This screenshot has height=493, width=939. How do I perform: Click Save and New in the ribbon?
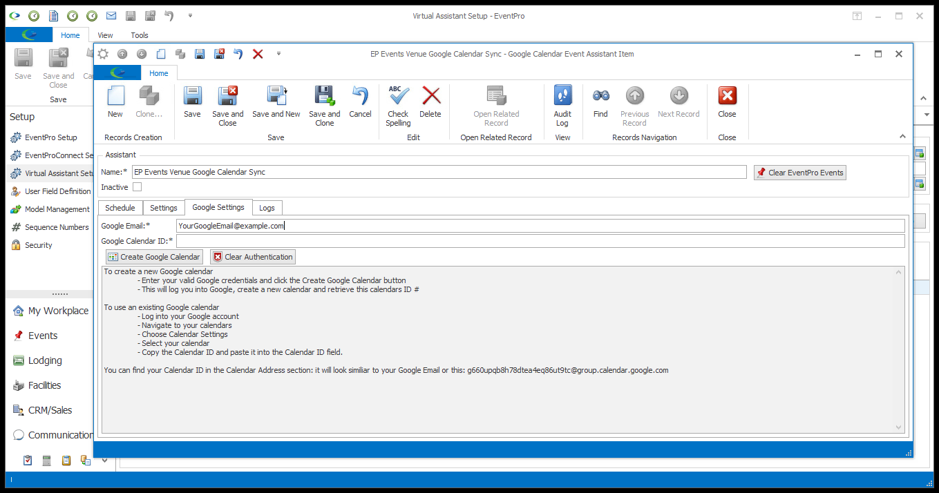pos(276,102)
